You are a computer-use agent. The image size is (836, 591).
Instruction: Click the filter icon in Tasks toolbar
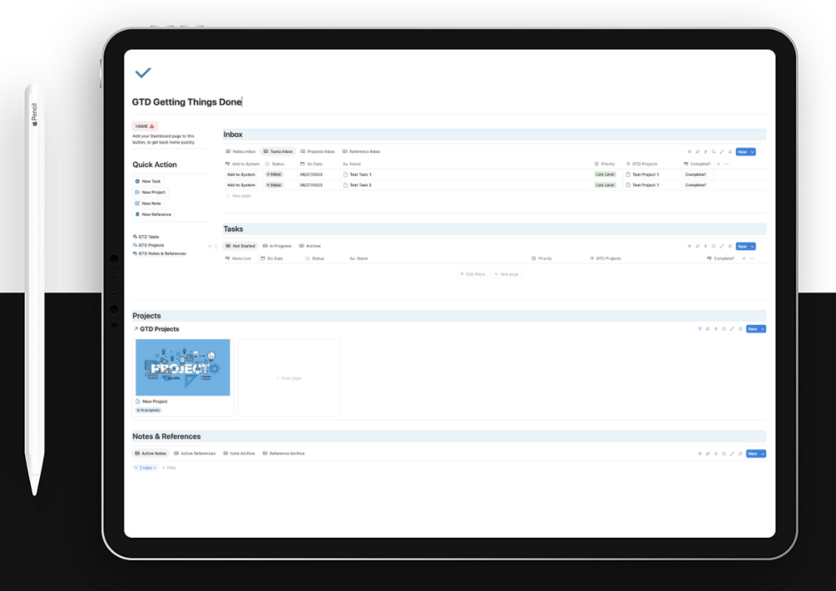click(690, 246)
